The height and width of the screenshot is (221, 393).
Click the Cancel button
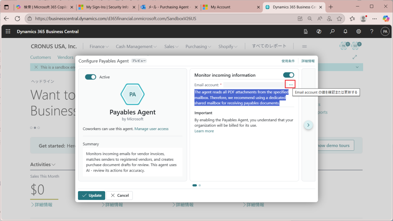(x=120, y=195)
